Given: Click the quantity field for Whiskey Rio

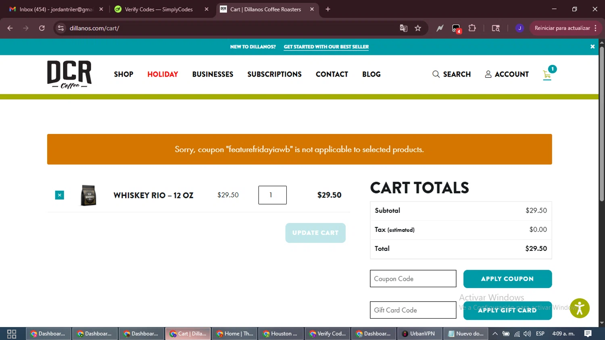Looking at the screenshot, I should (x=273, y=195).
